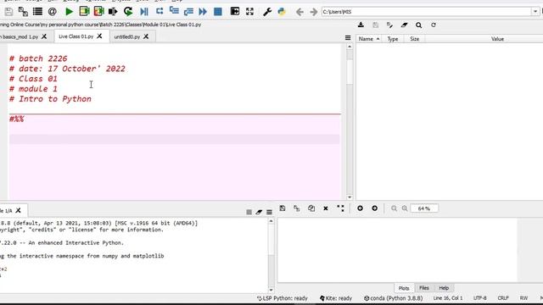Close the basics_mod 1.py tab
The image size is (543, 305).
(x=44, y=36)
